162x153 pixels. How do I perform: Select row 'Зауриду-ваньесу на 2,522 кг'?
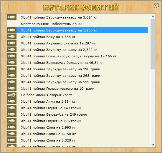(77, 49)
